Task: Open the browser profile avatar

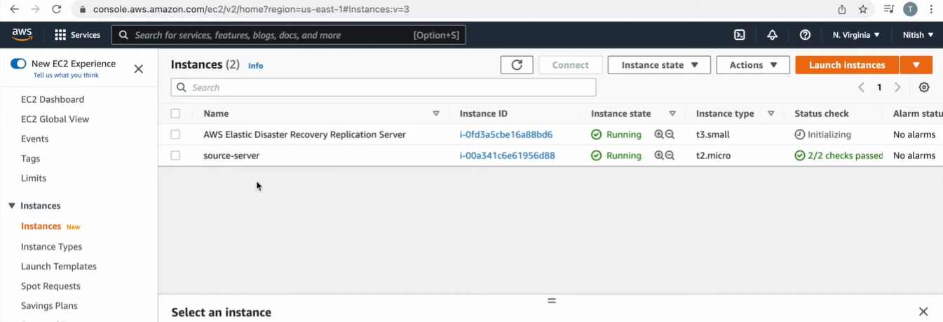Action: pyautogui.click(x=910, y=9)
